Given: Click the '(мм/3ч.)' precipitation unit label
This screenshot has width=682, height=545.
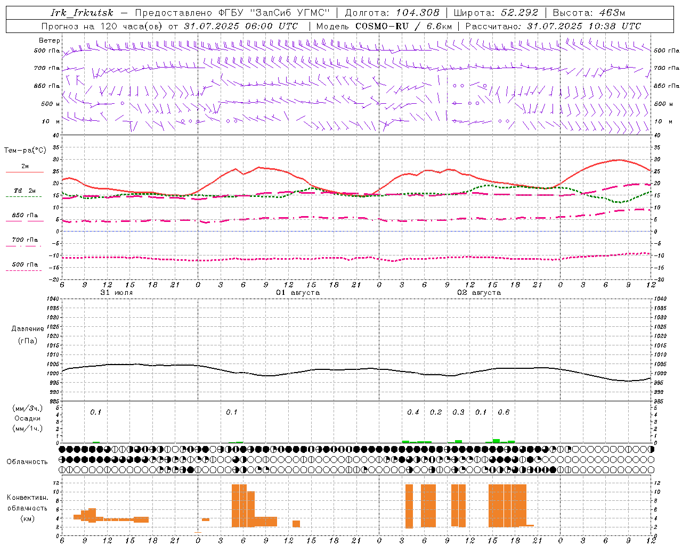Looking at the screenshot, I should [x=28, y=409].
